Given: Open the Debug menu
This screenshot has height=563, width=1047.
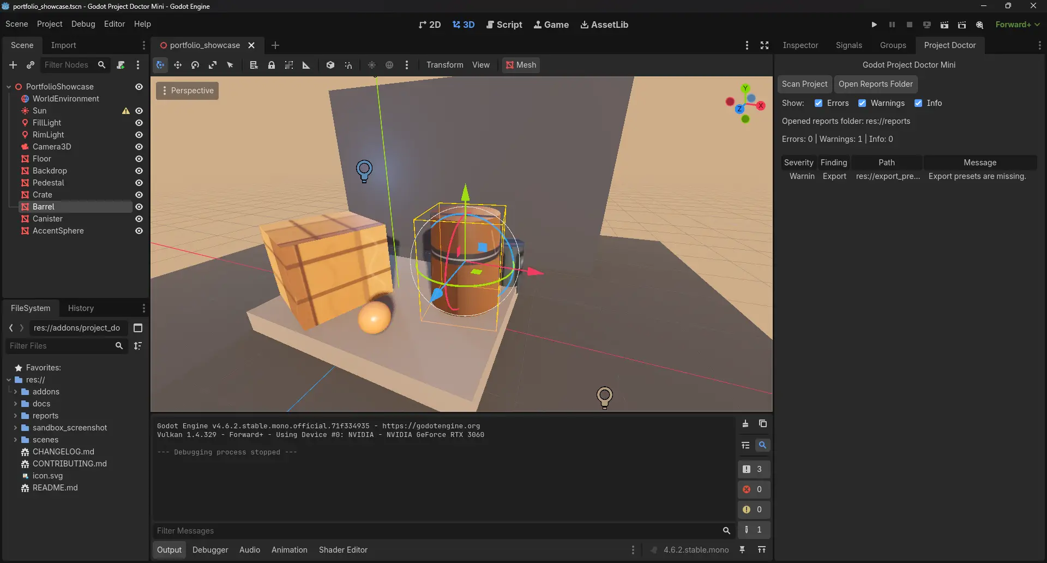Looking at the screenshot, I should 83,24.
